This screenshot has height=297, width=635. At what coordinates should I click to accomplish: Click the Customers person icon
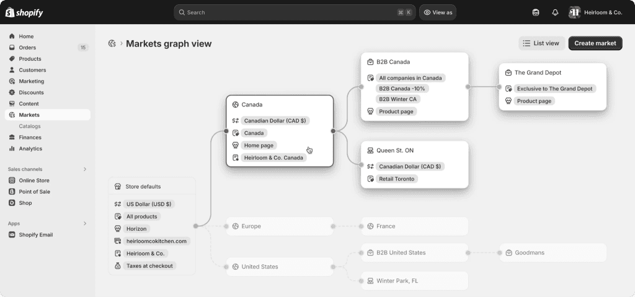[12, 70]
